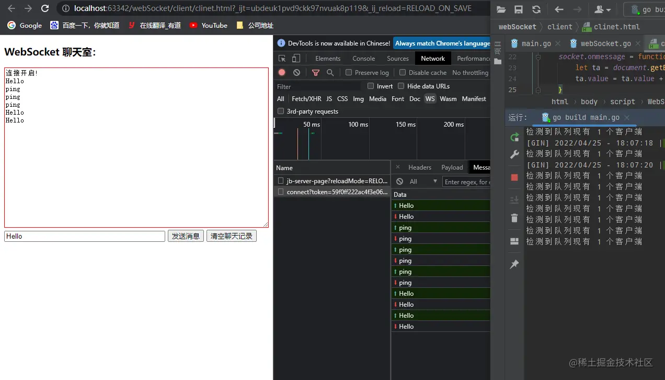Viewport: 665px width, 380px height.
Task: Click IDE synchronize refresh icon
Action: click(536, 9)
